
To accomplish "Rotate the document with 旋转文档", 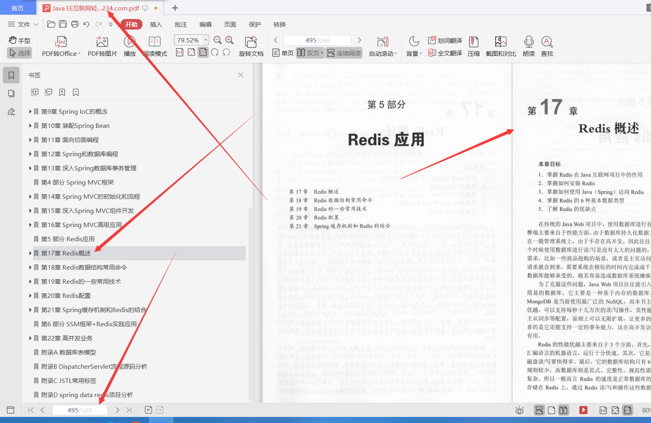I will click(251, 47).
